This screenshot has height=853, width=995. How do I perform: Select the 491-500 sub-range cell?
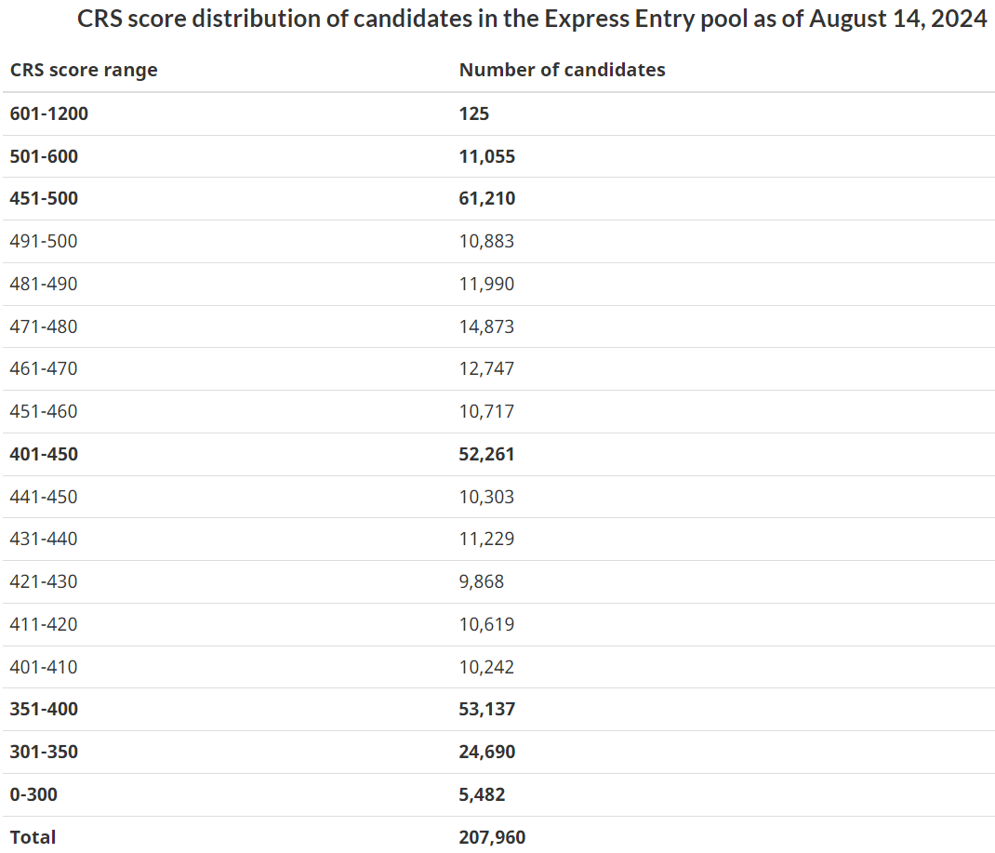[44, 241]
